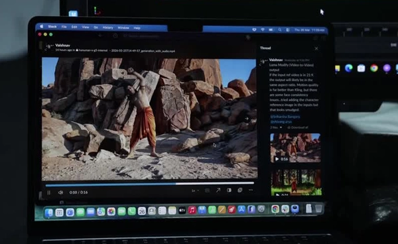Open the green Phone app in the Dock
Image resolution: width=398 pixels, height=244 pixels.
tap(131, 211)
